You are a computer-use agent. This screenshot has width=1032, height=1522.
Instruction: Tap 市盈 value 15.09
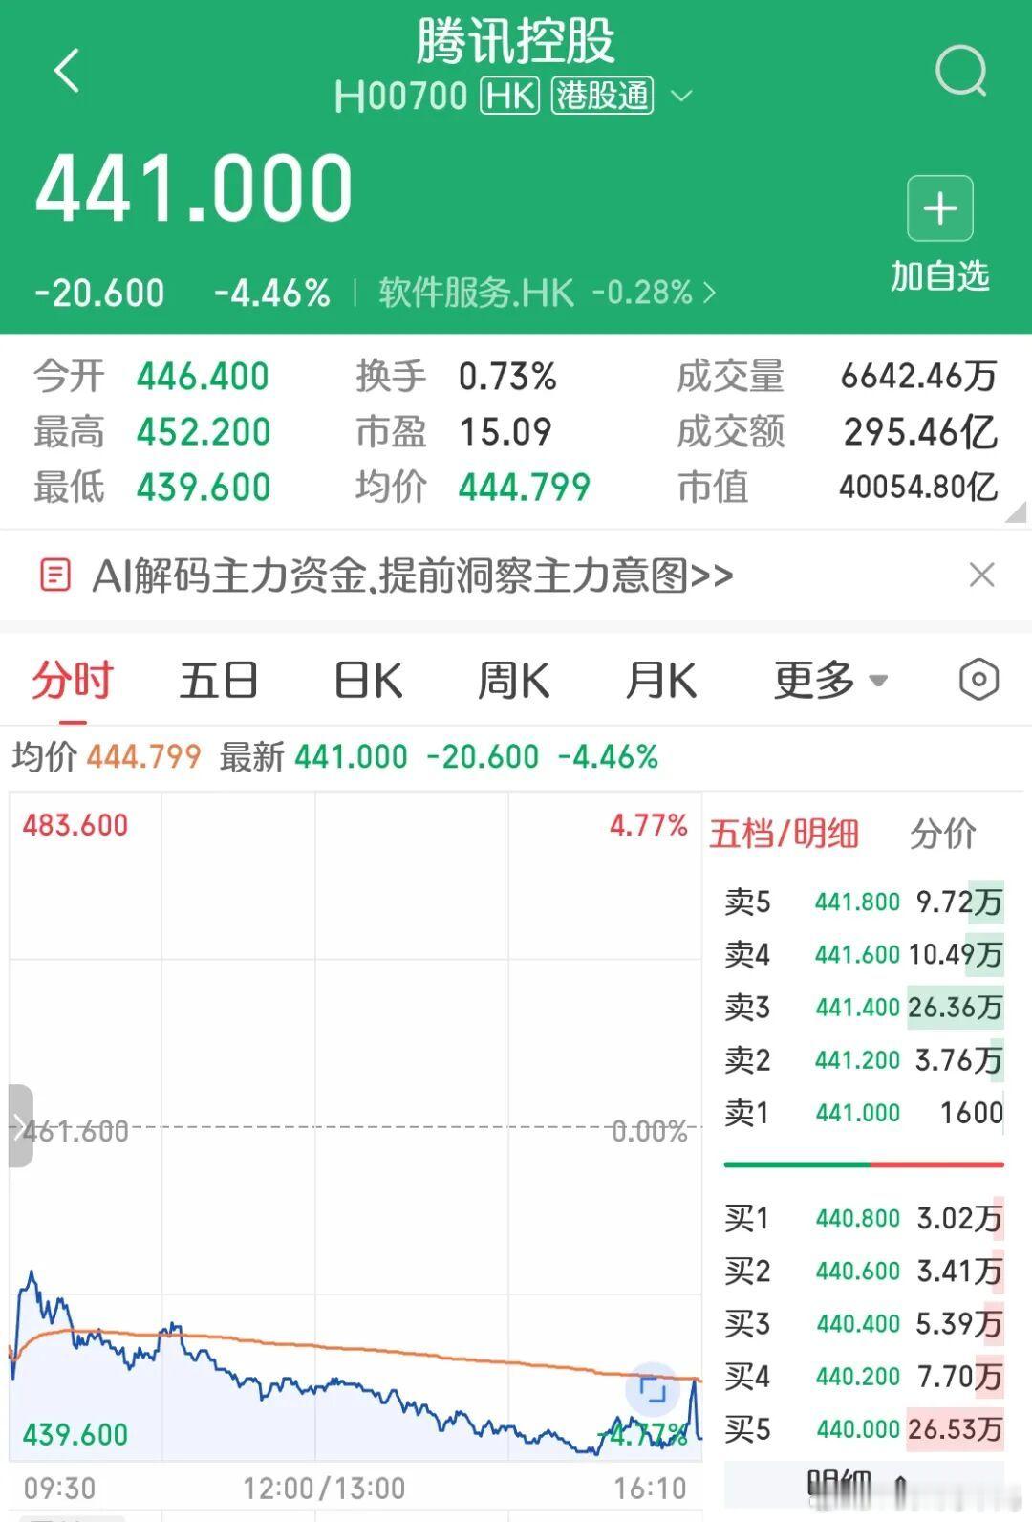[x=505, y=432]
